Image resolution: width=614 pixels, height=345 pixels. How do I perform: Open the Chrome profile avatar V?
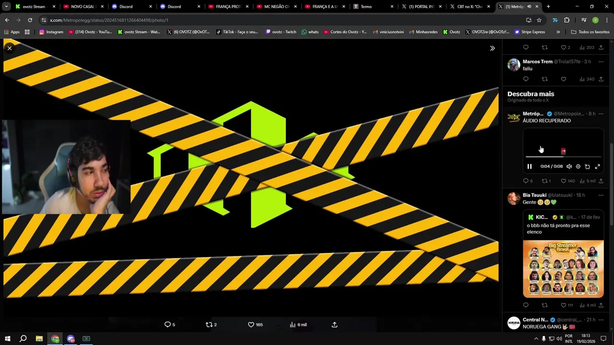(595, 20)
